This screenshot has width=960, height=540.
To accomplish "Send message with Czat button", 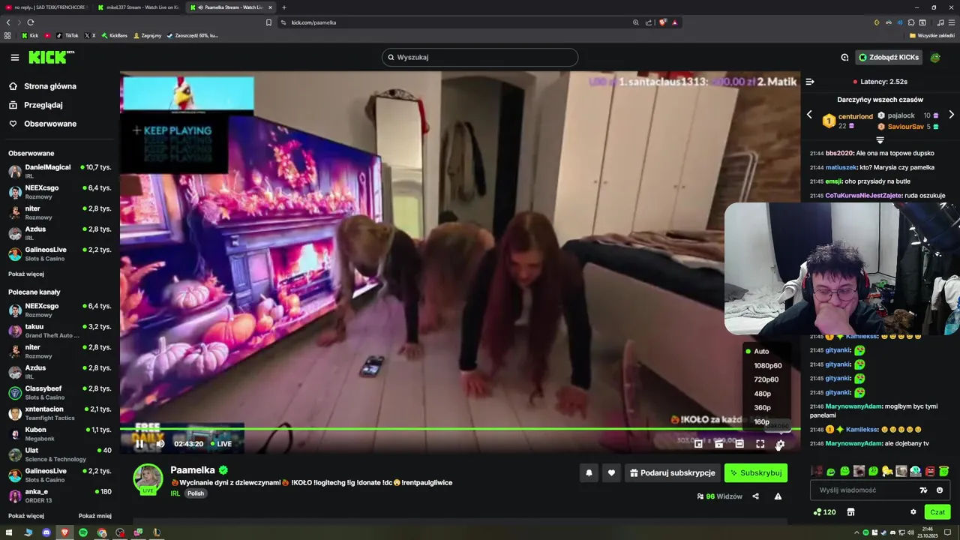I will click(937, 511).
